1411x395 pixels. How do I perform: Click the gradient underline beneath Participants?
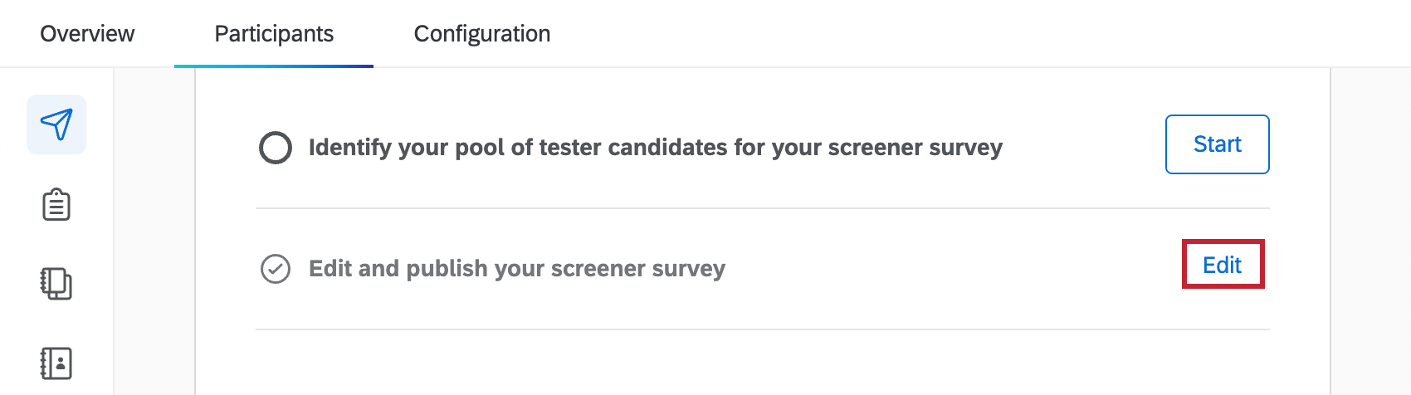[x=274, y=66]
